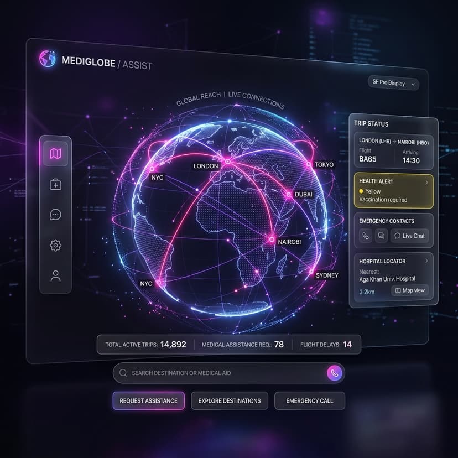
Task: Click the Emergency Call button
Action: pyautogui.click(x=310, y=400)
